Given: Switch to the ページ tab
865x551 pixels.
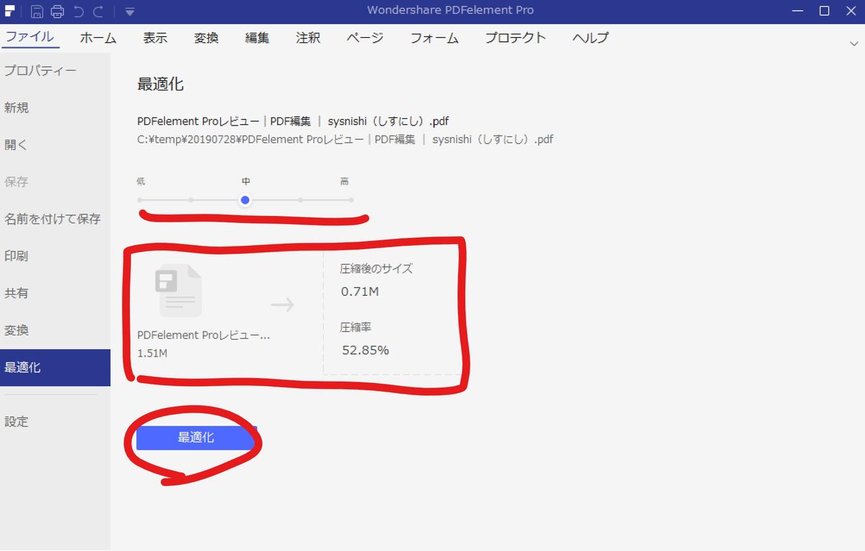Looking at the screenshot, I should coord(365,38).
